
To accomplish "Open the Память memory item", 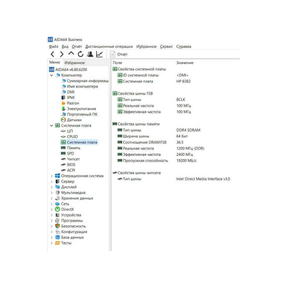I will point(71,148).
